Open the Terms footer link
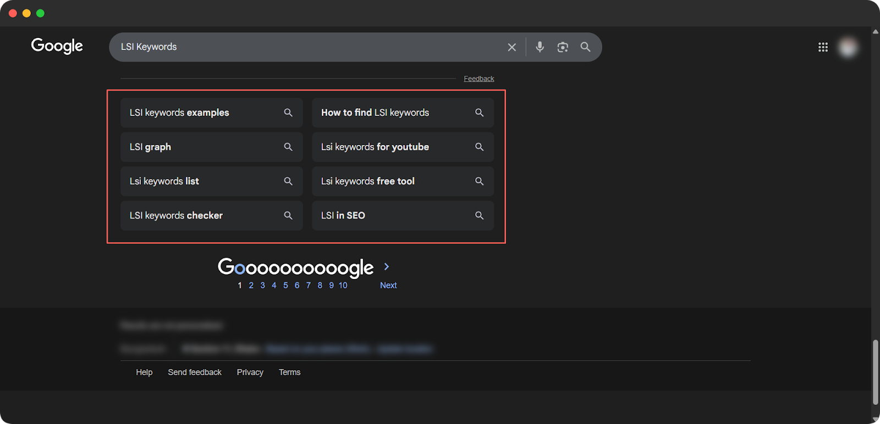Image resolution: width=880 pixels, height=424 pixels. (289, 372)
